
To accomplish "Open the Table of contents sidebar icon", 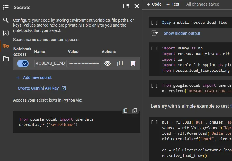I will (6, 7).
